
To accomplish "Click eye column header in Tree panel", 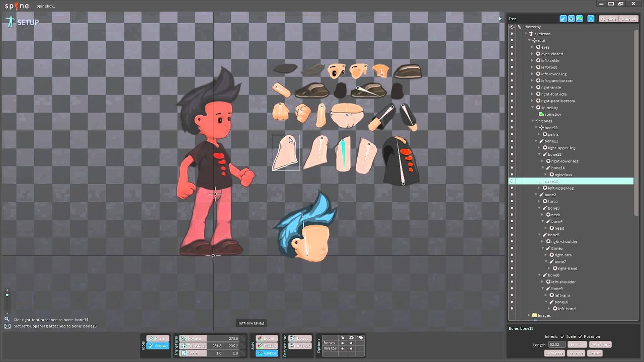I will point(512,27).
